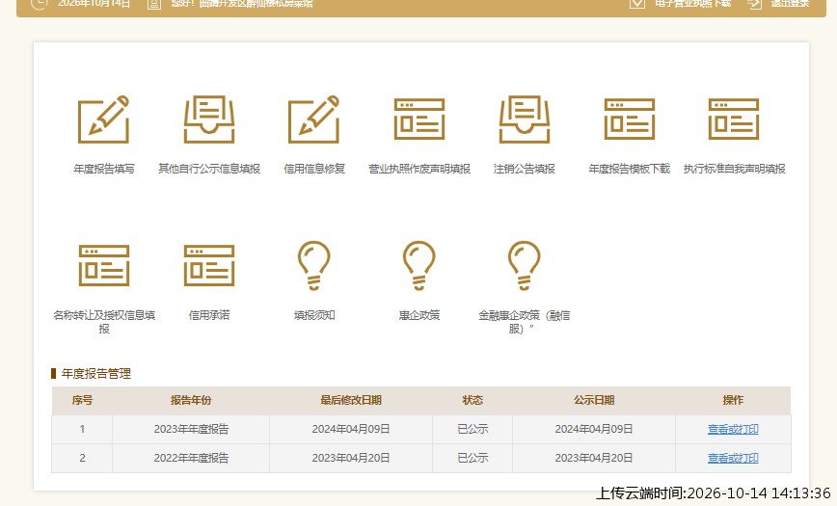Open 查看或打印 for the 2022年年度报告
This screenshot has height=506, width=837.
tap(733, 458)
